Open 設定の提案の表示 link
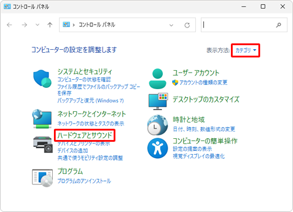293x212 pixels. (192, 149)
